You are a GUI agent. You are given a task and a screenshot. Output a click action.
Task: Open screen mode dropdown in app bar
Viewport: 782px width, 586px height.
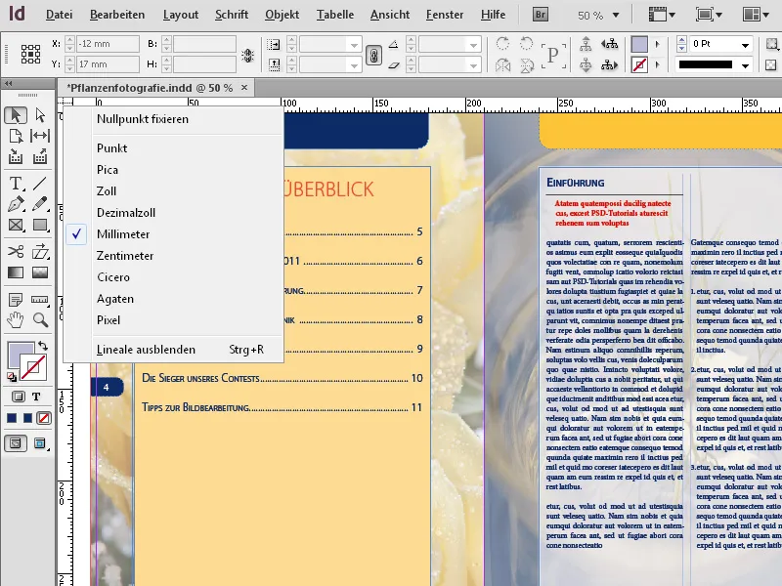click(709, 15)
